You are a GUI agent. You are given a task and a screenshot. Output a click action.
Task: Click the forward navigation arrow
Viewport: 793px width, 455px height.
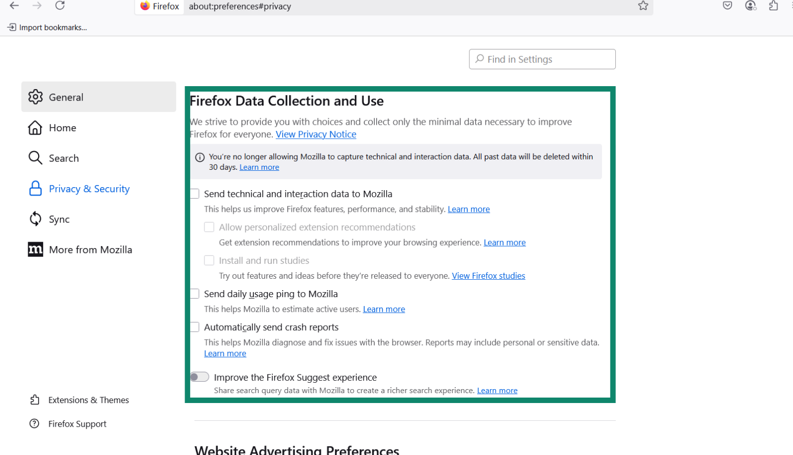[37, 6]
